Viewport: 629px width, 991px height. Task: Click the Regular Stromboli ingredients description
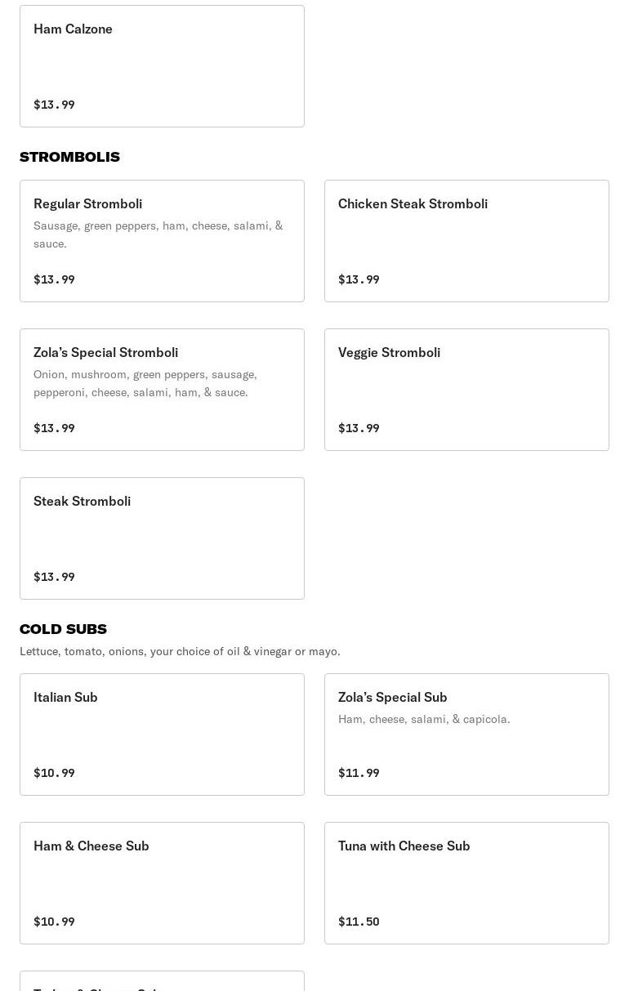[158, 234]
